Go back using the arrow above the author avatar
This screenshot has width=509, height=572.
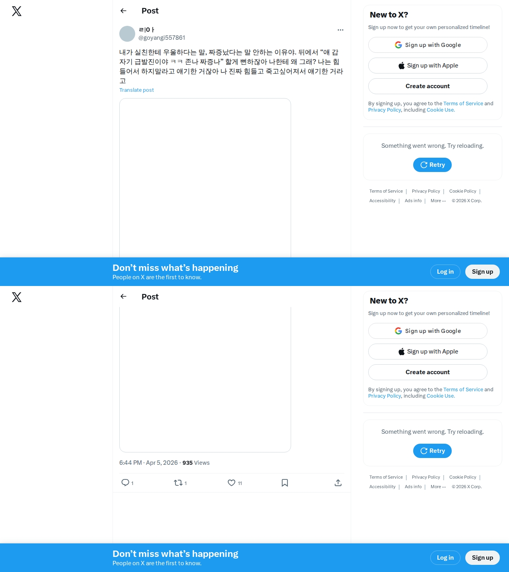pos(123,11)
